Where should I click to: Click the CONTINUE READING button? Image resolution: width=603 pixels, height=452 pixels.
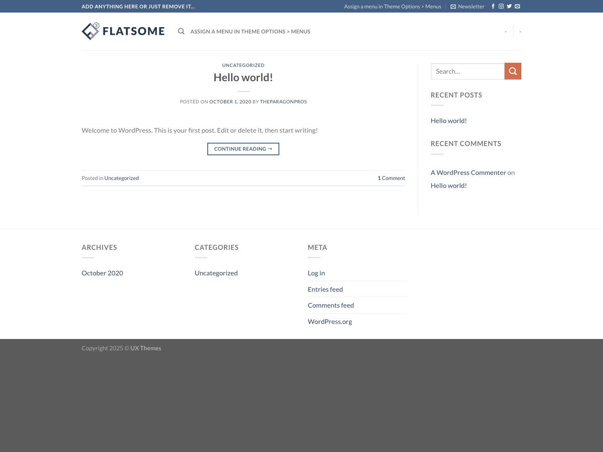243,149
